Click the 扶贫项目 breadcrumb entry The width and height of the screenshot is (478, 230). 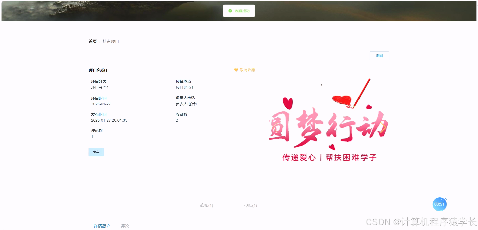coord(111,41)
